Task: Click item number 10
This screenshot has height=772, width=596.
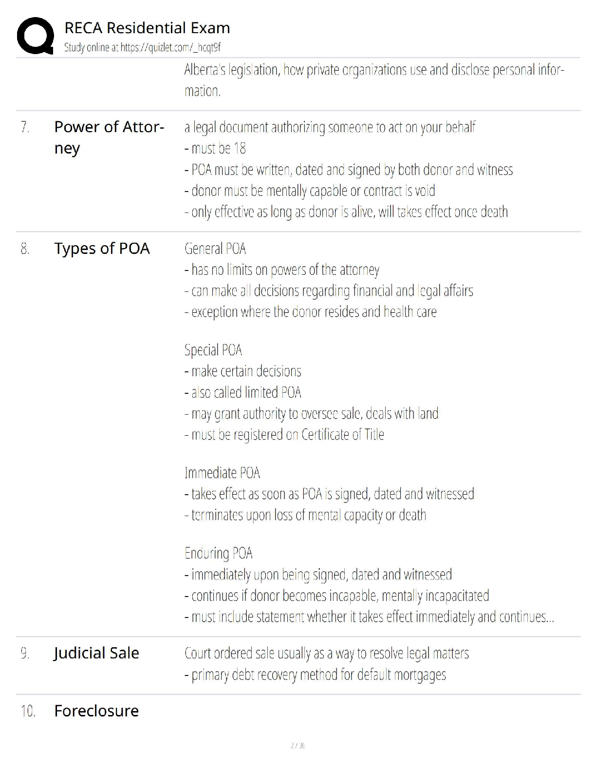Action: tap(28, 711)
